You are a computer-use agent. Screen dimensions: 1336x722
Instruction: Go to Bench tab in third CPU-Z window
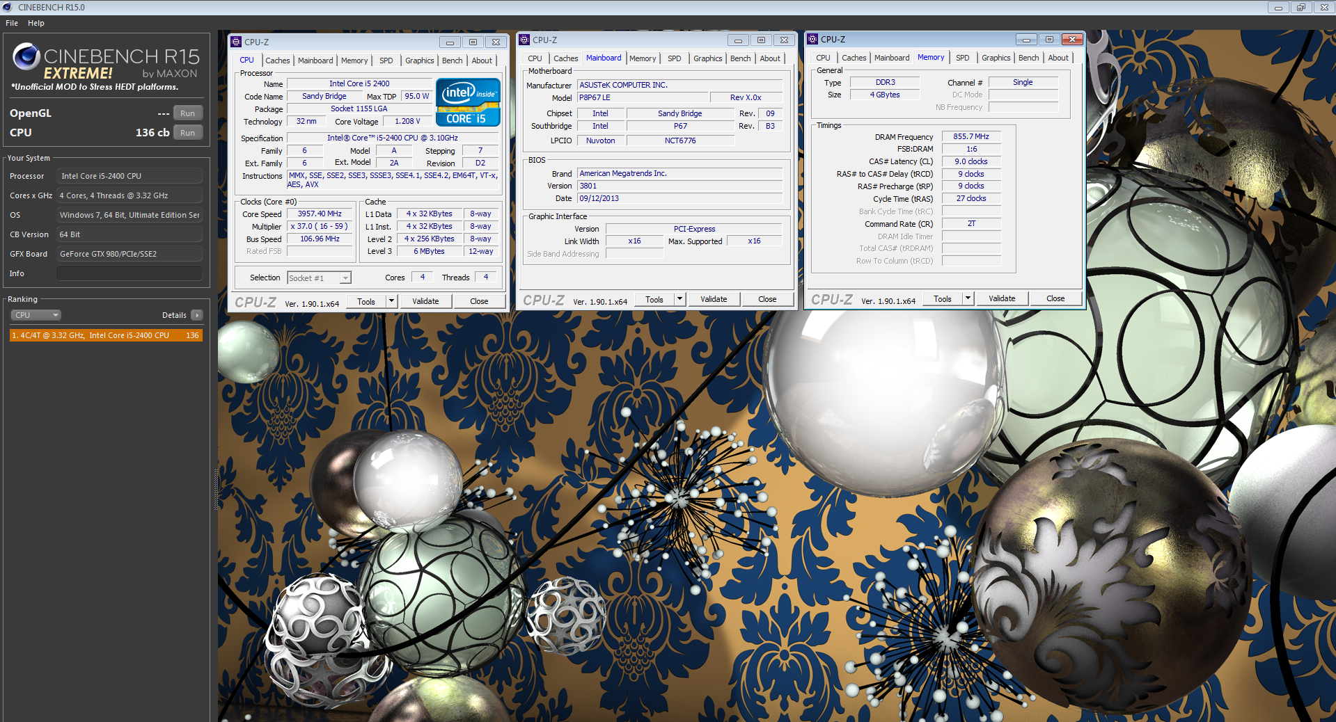point(1029,58)
